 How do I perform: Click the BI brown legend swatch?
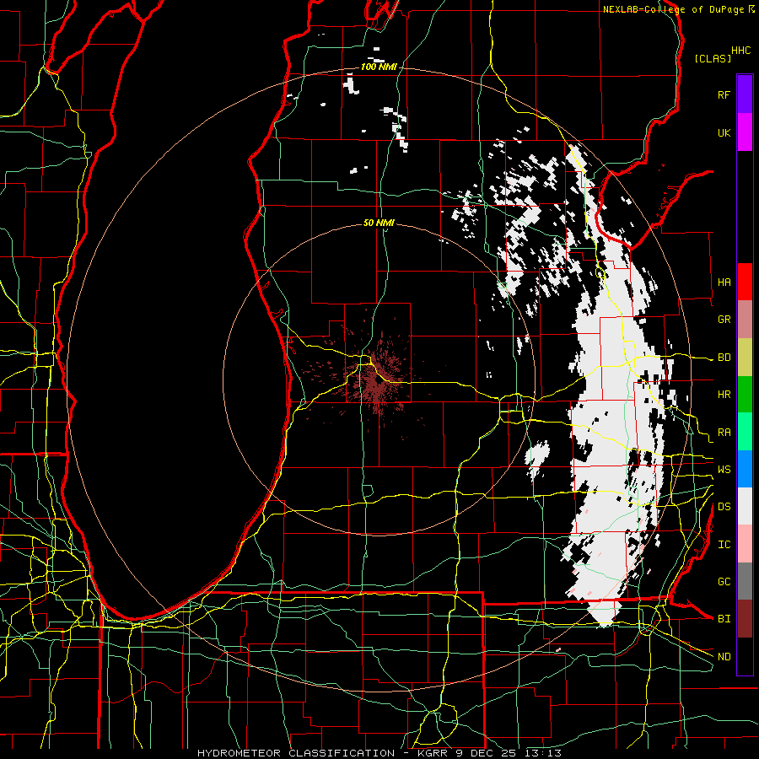click(x=745, y=619)
